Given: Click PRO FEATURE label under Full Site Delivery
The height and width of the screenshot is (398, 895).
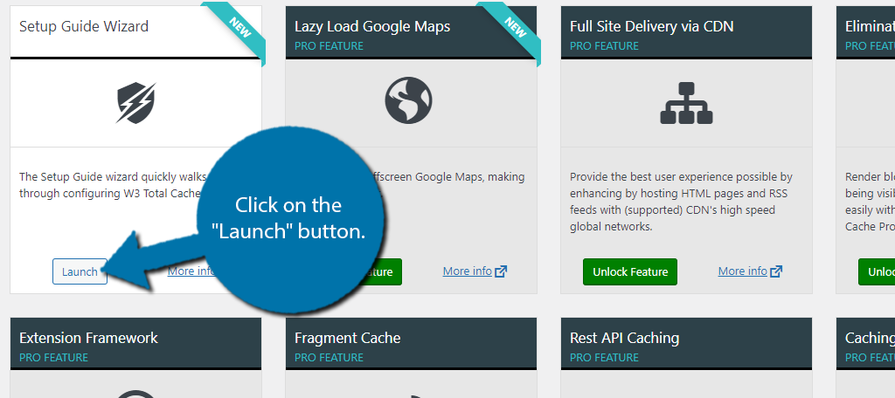Looking at the screenshot, I should tap(604, 45).
